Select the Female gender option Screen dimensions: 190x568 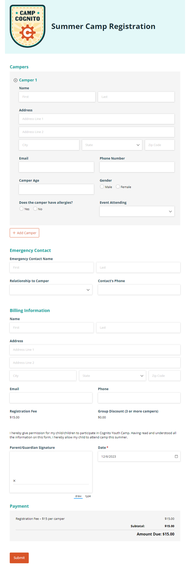point(118,187)
